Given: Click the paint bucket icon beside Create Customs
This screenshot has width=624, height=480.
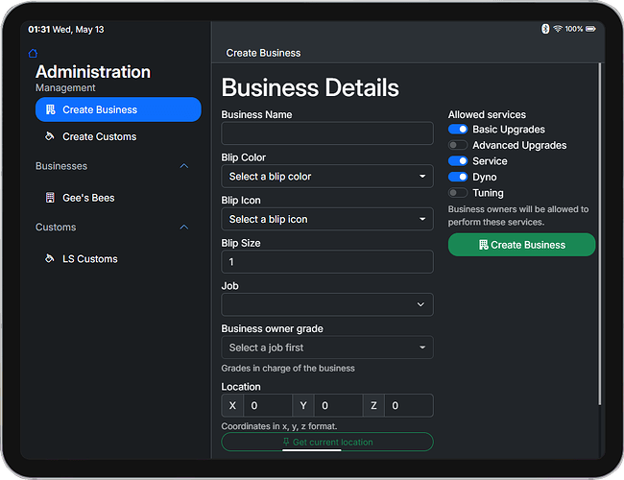Looking at the screenshot, I should coord(49,136).
